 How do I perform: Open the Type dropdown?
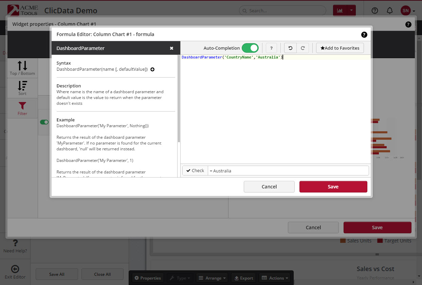pos(180,278)
